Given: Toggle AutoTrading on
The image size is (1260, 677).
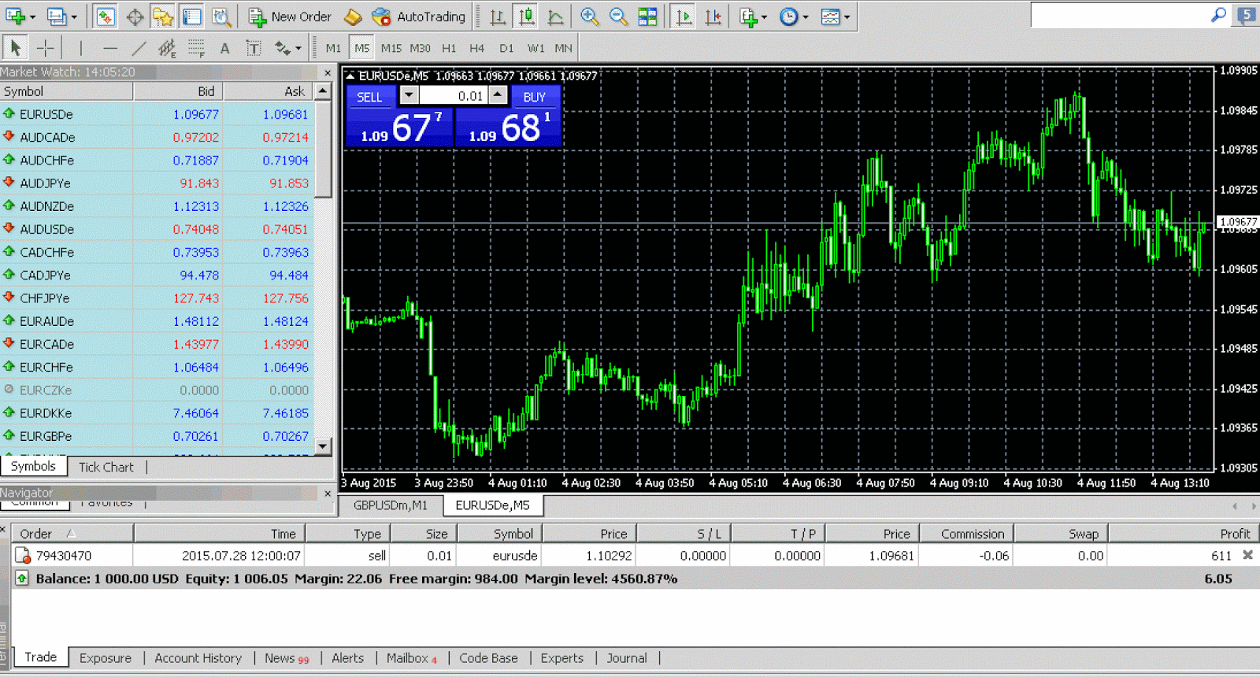Looking at the screenshot, I should pyautogui.click(x=419, y=16).
